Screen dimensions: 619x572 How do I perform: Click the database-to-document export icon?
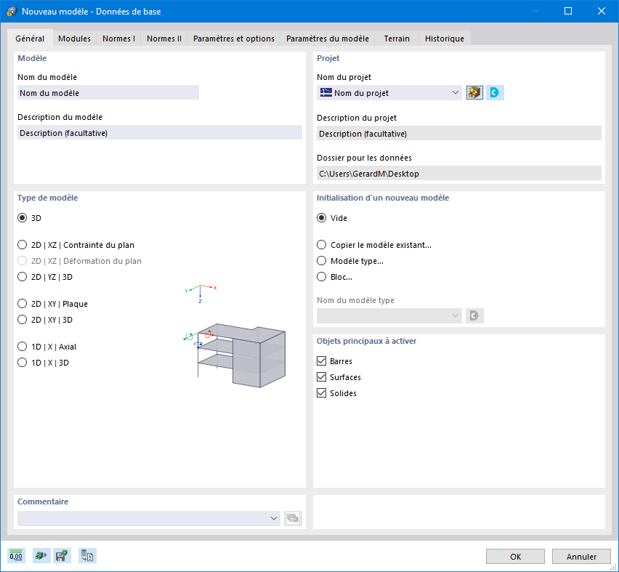[87, 556]
